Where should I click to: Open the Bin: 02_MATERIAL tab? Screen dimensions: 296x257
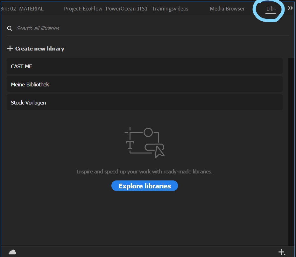22,9
